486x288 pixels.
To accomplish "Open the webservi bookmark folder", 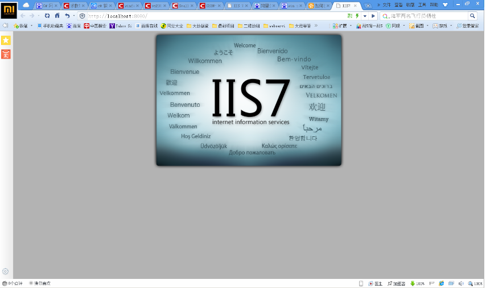I will click(274, 26).
